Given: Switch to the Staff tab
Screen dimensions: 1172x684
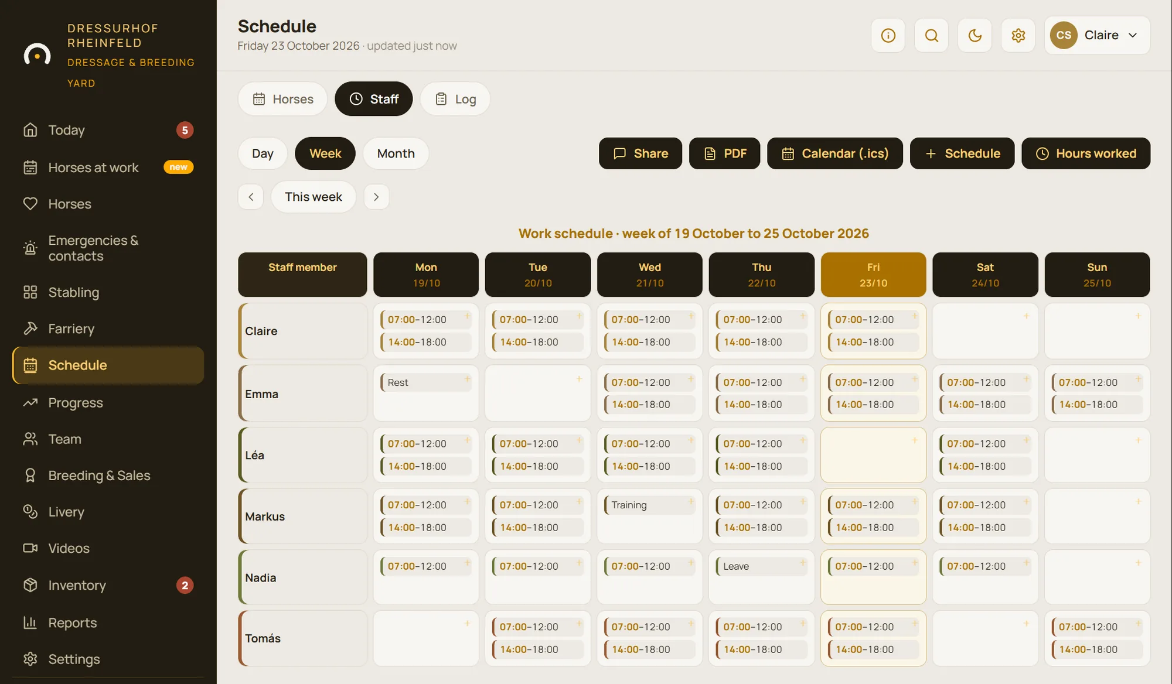Looking at the screenshot, I should pyautogui.click(x=374, y=99).
